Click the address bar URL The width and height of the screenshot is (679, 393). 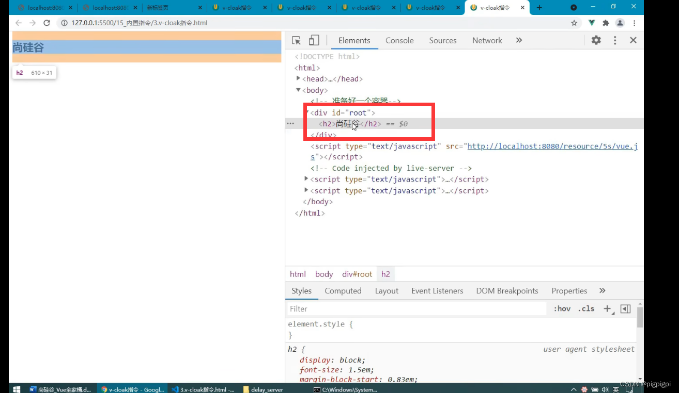140,23
